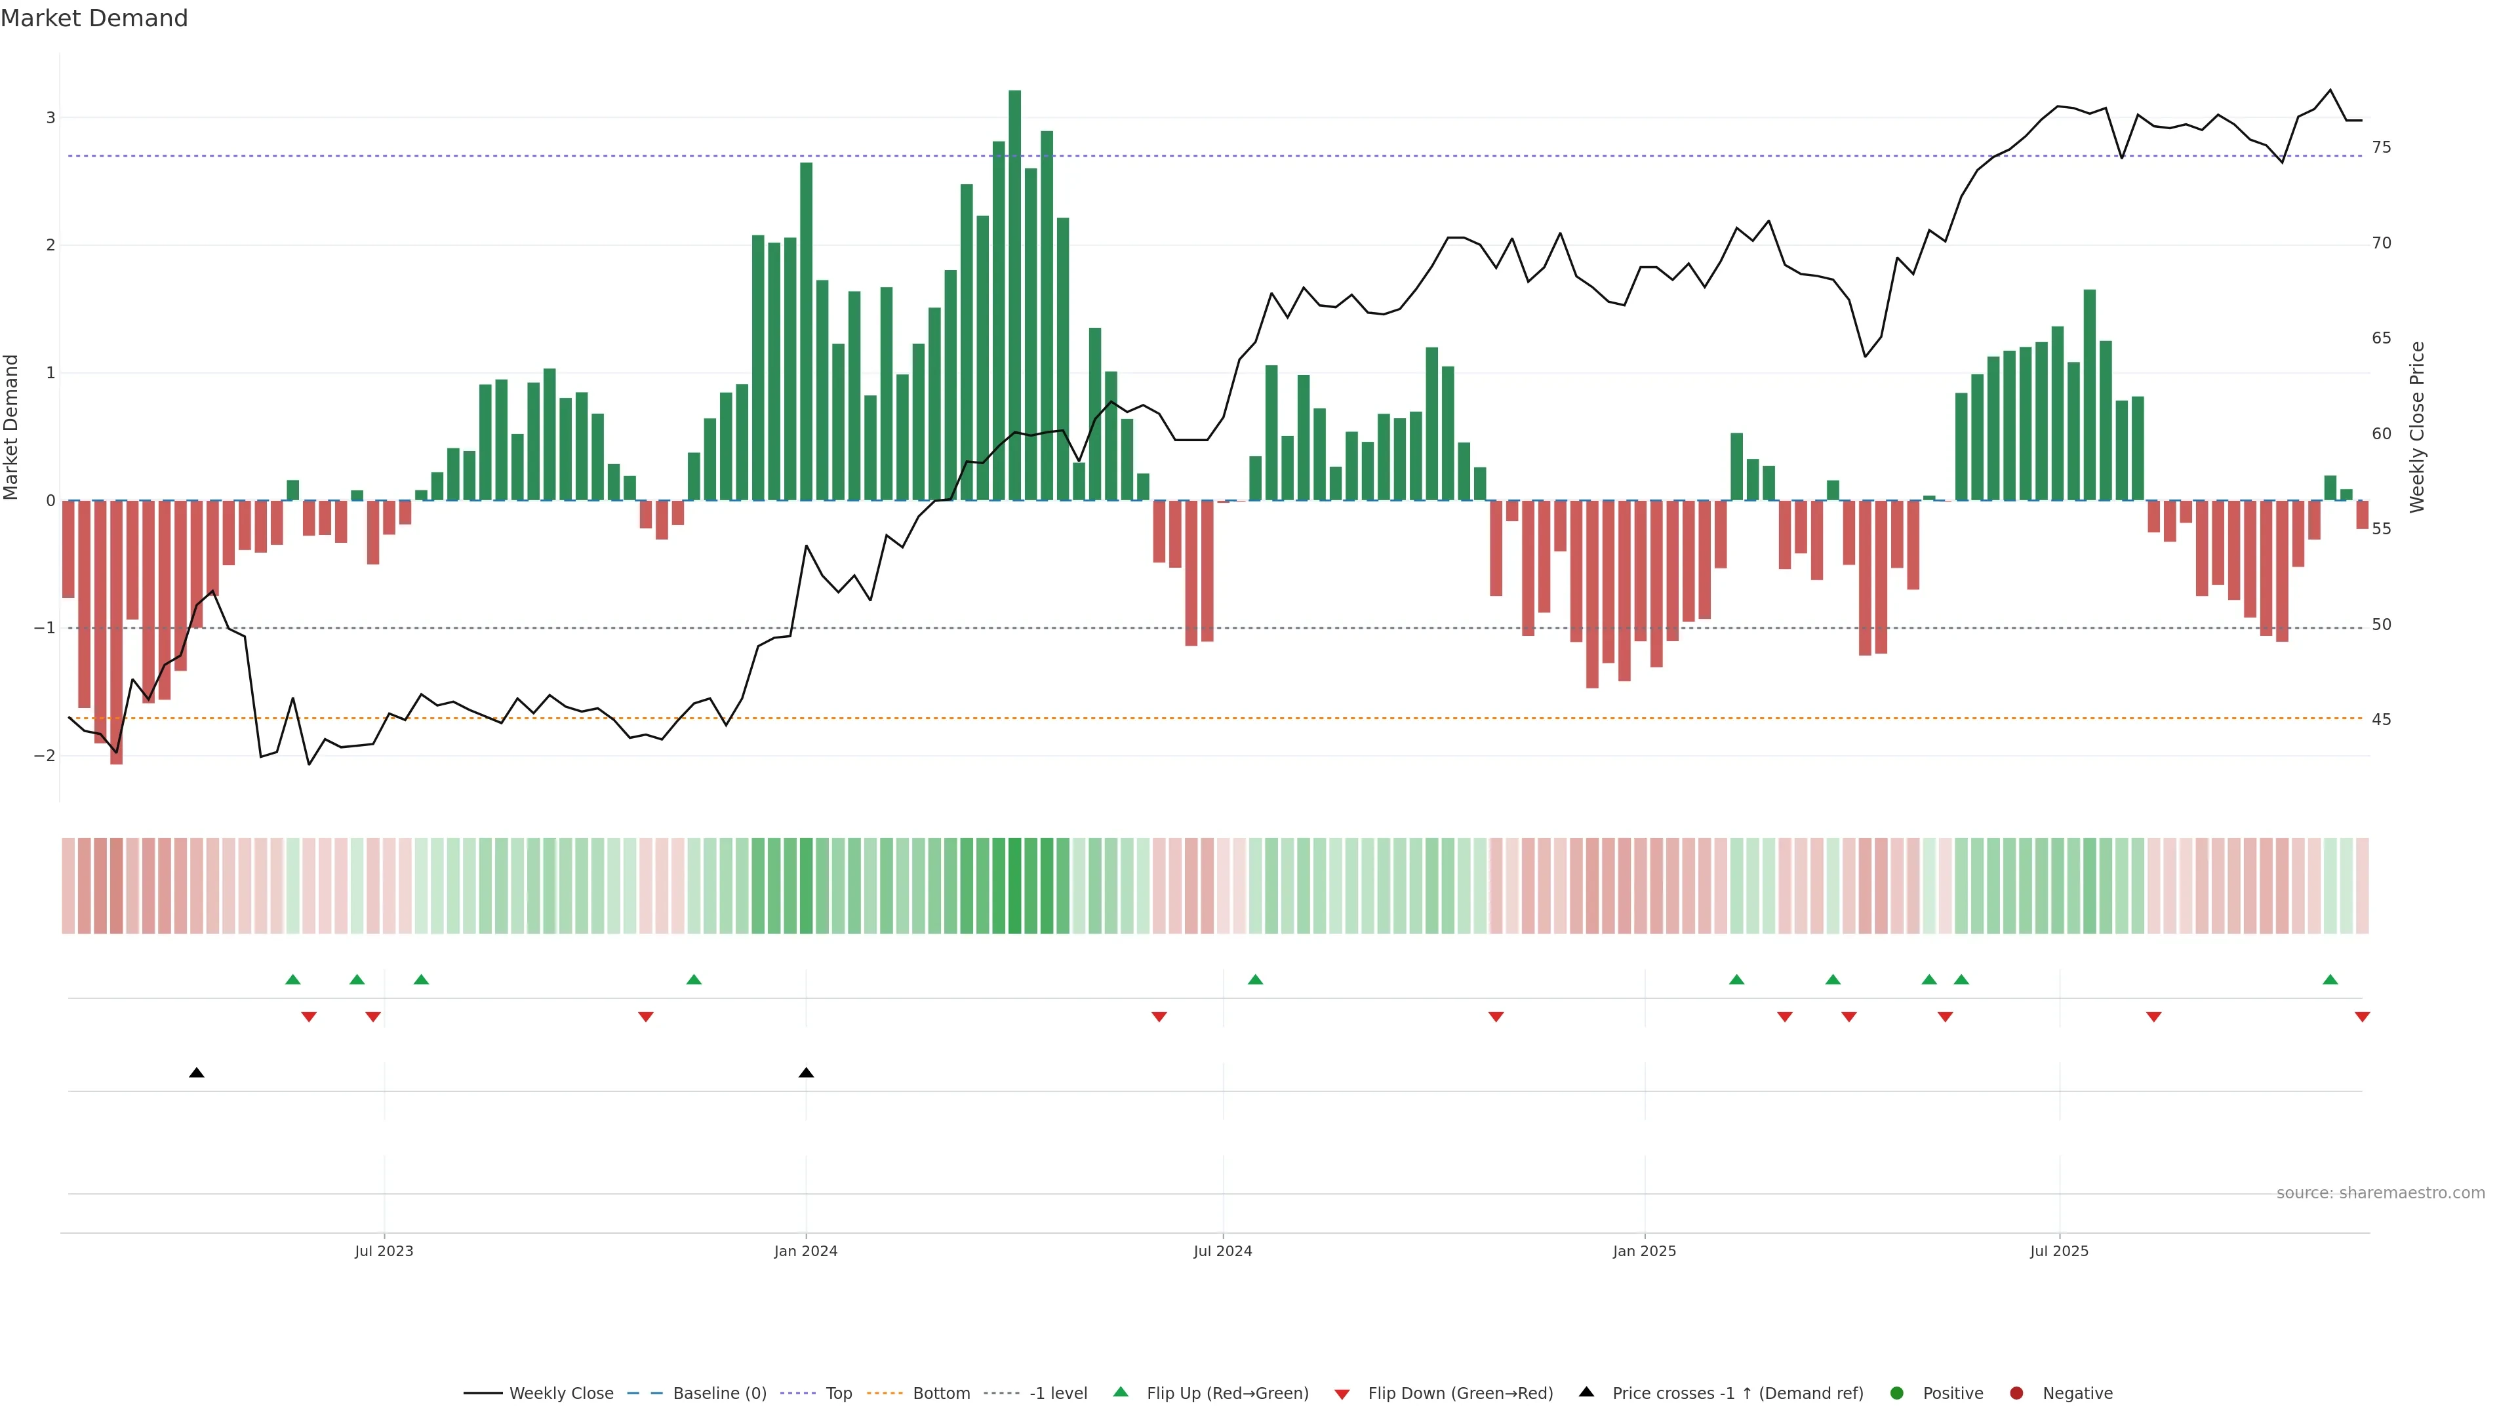2518x1416 pixels.
Task: Click the green Positive dot in legend
Action: point(1897,1394)
